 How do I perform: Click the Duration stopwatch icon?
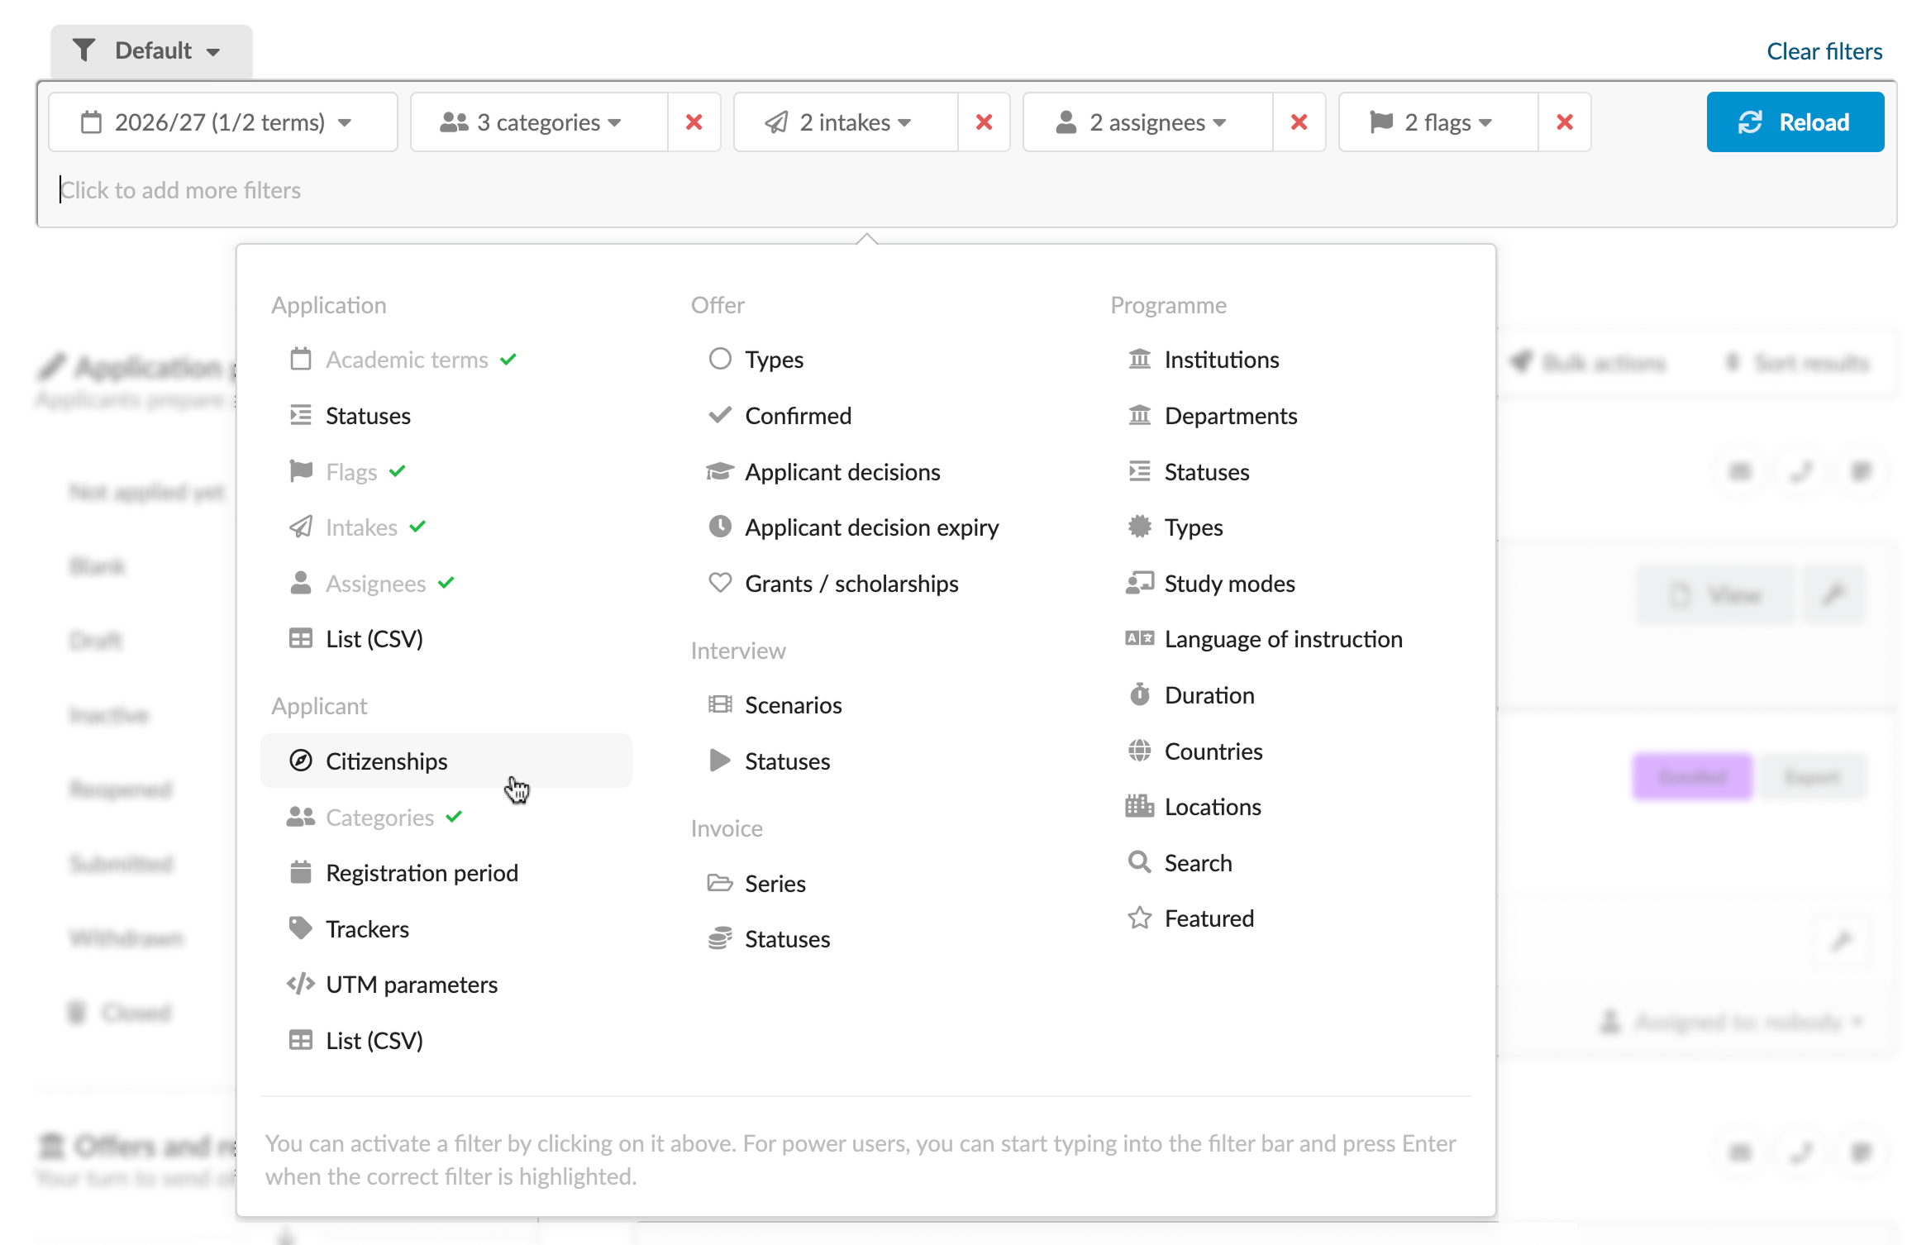1140,694
